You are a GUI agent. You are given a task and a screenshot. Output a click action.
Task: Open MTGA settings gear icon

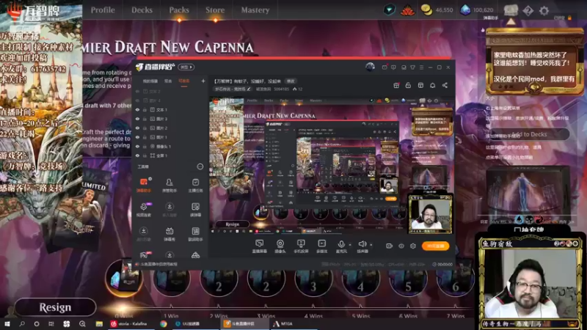pyautogui.click(x=544, y=10)
